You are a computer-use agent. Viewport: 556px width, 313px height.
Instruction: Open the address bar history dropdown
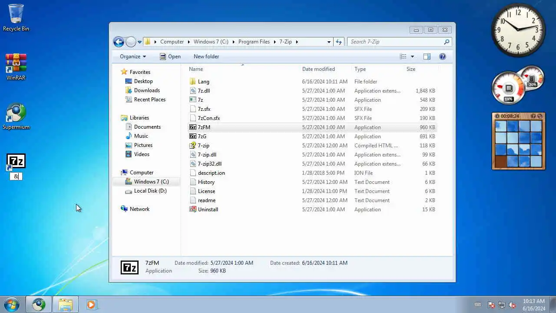pyautogui.click(x=329, y=42)
